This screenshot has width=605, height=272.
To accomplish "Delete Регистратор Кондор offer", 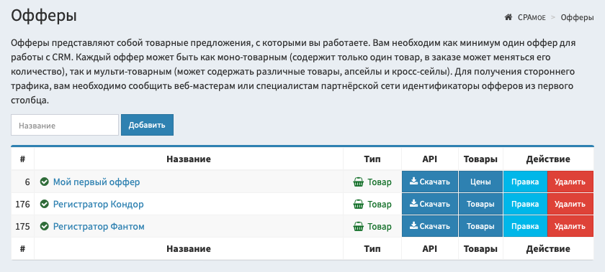I will [x=570, y=205].
